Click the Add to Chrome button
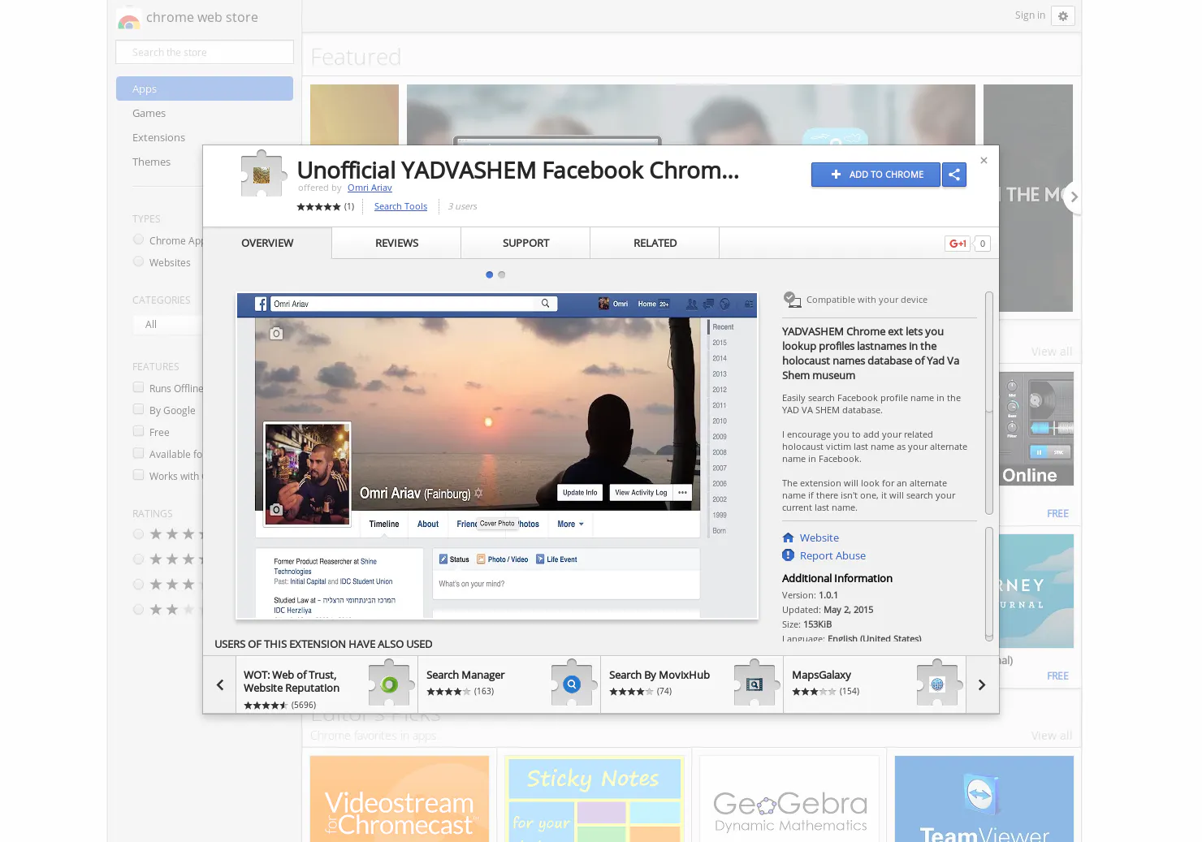Viewport: 1202px width, 842px height. click(876, 175)
